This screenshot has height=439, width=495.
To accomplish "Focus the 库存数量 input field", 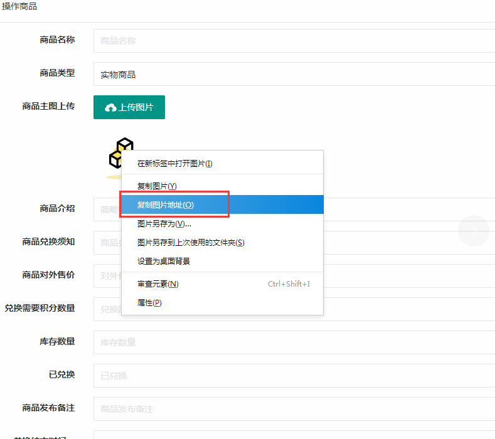I will coord(294,342).
